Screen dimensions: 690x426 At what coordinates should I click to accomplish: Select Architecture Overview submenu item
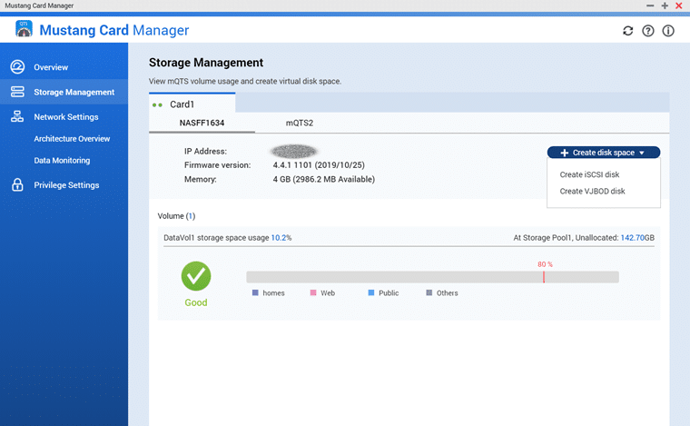72,139
